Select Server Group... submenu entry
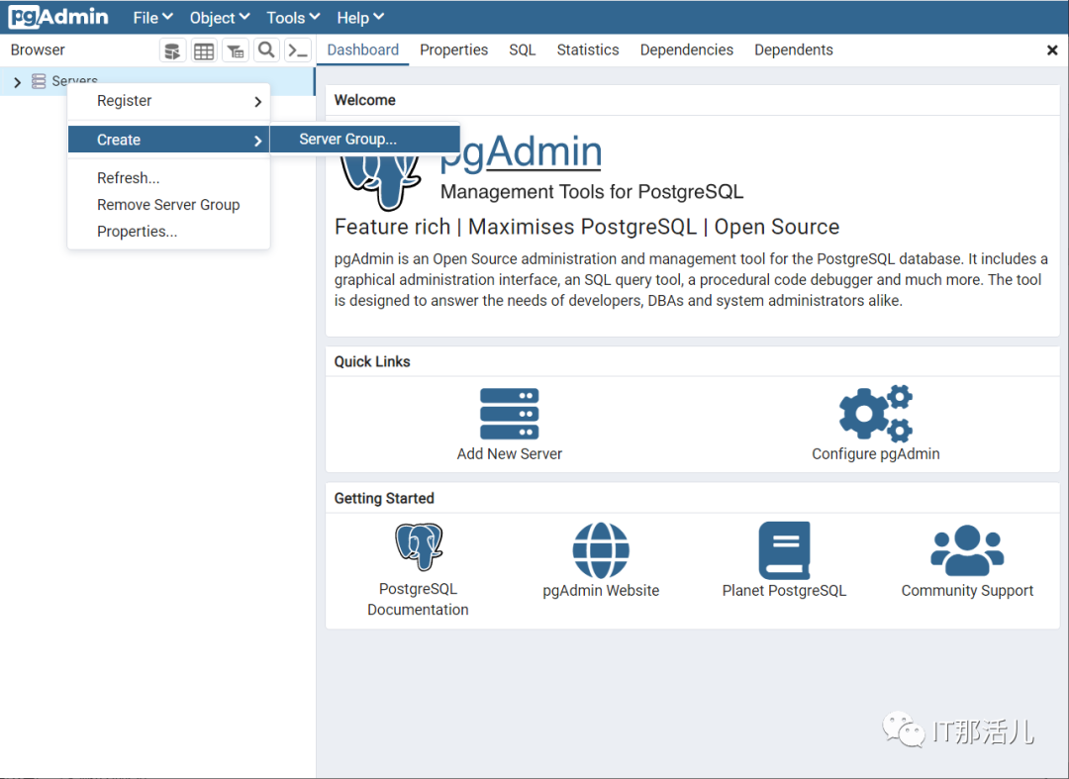 point(364,139)
